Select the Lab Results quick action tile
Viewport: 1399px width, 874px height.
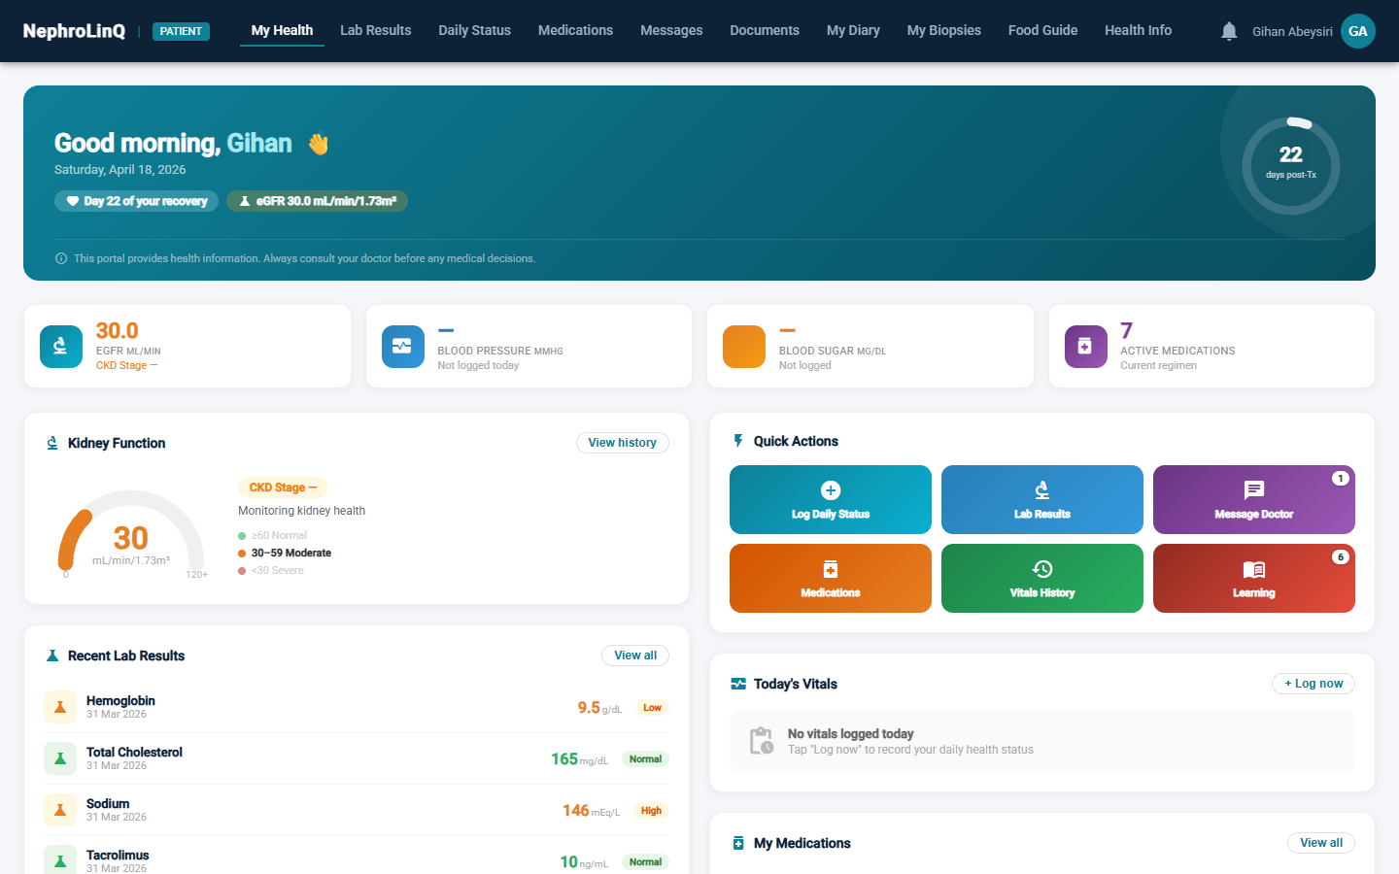(x=1041, y=499)
